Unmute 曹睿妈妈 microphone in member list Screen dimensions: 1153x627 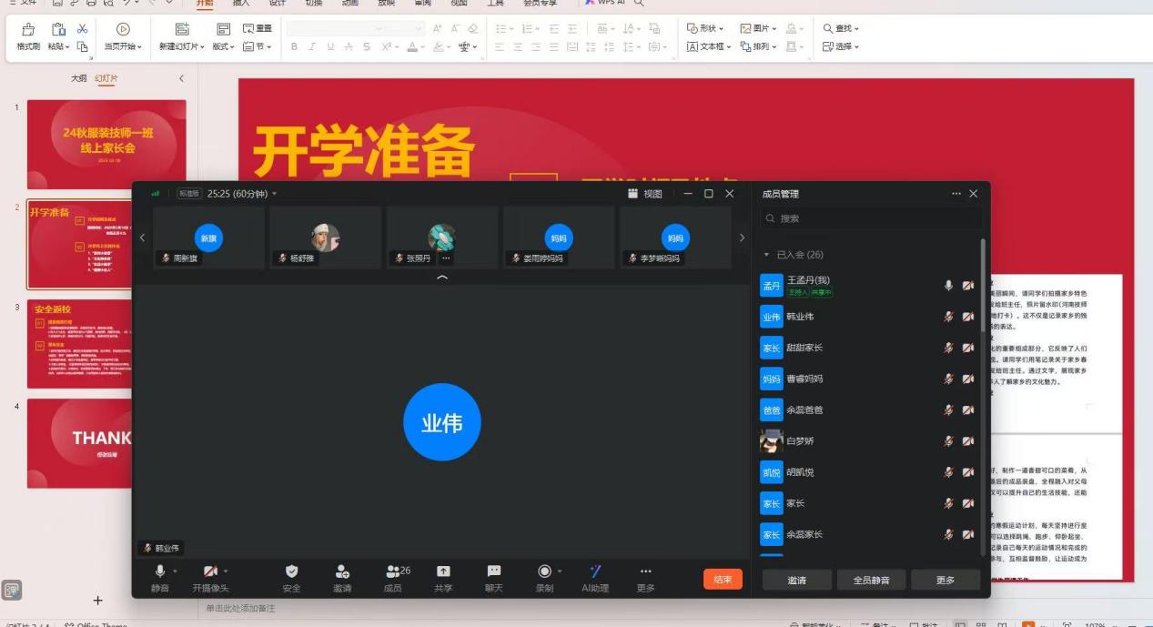[948, 379]
